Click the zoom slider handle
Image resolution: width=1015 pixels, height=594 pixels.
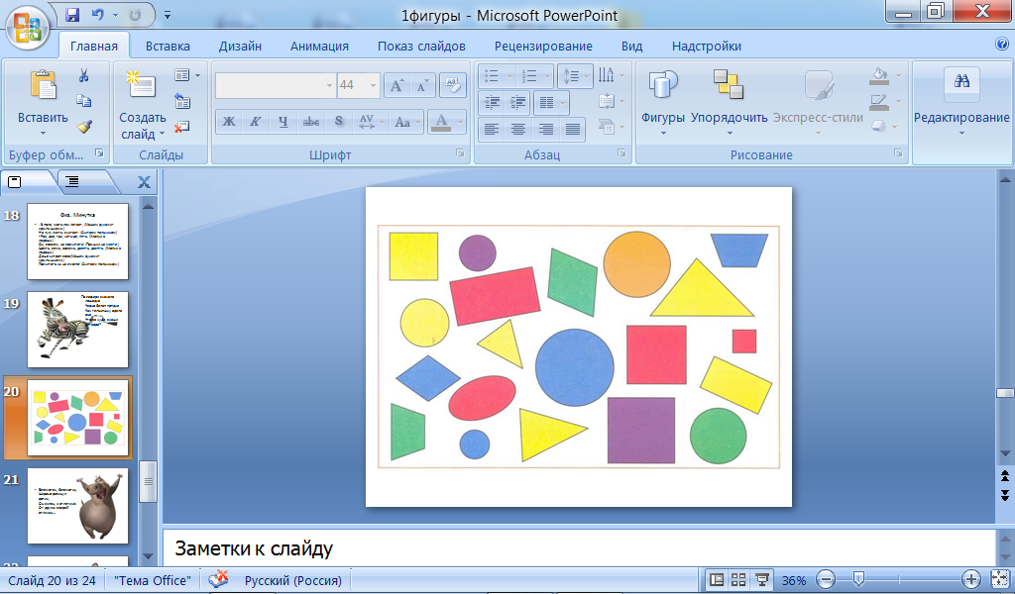(858, 579)
